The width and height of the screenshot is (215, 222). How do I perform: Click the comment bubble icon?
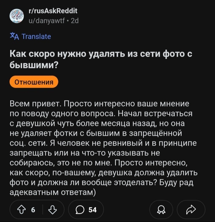[80, 210]
